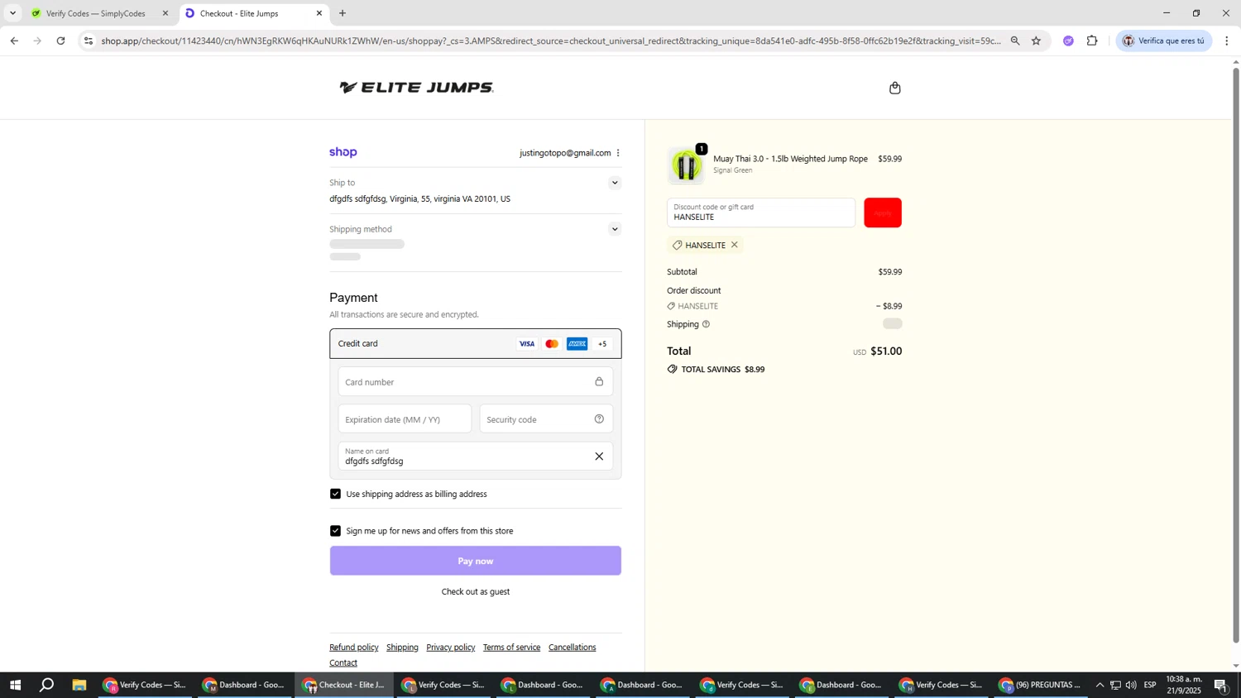The image size is (1241, 698).
Task: Show shipping info question mark icon
Action: [x=706, y=324]
